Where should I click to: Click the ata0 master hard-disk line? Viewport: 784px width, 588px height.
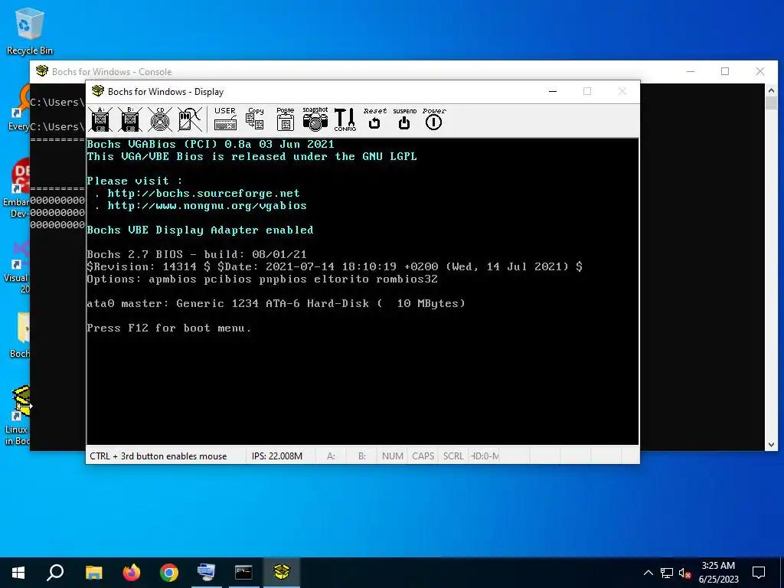pyautogui.click(x=276, y=303)
